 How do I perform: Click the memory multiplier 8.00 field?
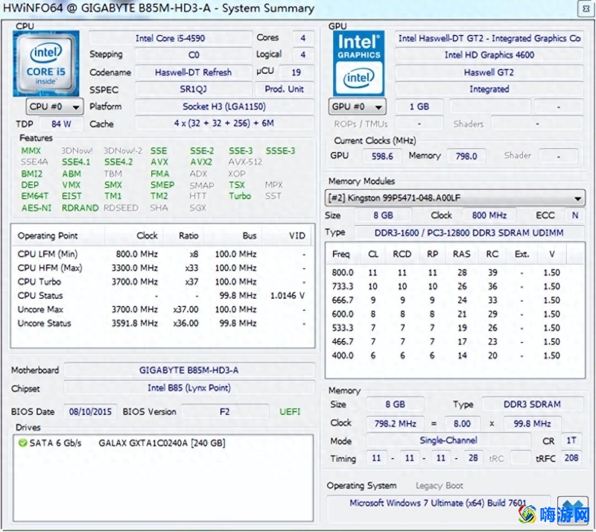click(462, 424)
